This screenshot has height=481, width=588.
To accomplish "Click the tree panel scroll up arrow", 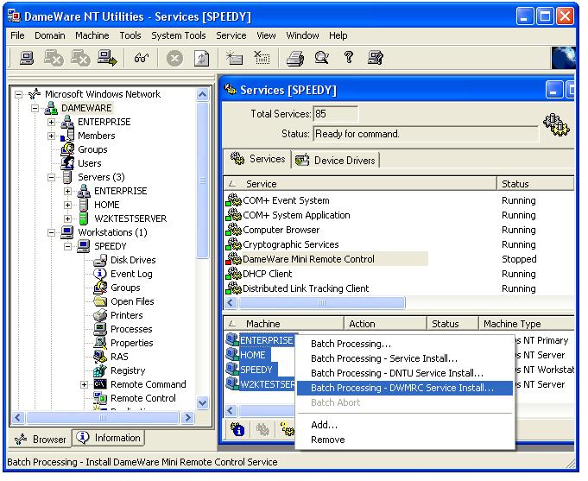I will [x=203, y=94].
